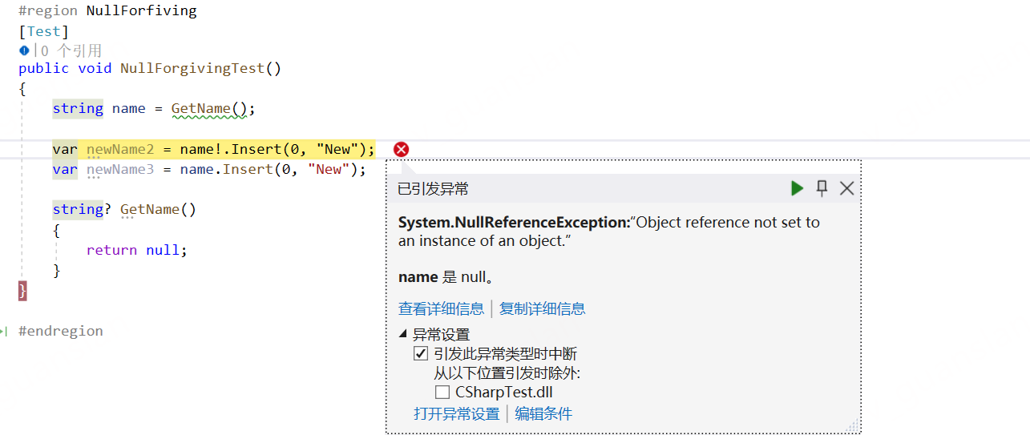1030x447 pixels.
Task: Open 打开异常设置 link
Action: [x=456, y=413]
